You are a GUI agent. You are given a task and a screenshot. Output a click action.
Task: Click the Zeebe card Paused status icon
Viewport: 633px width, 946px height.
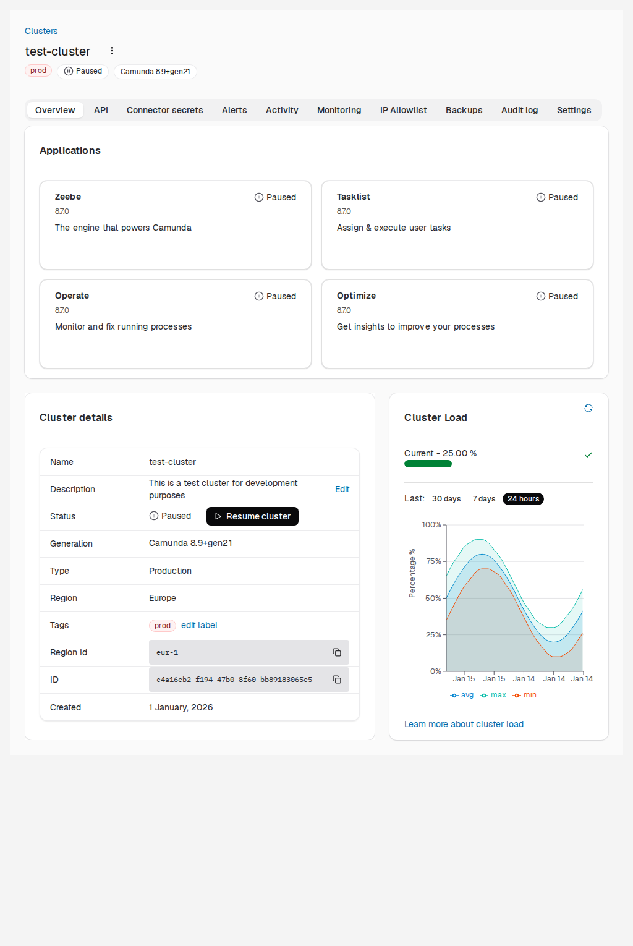click(259, 197)
